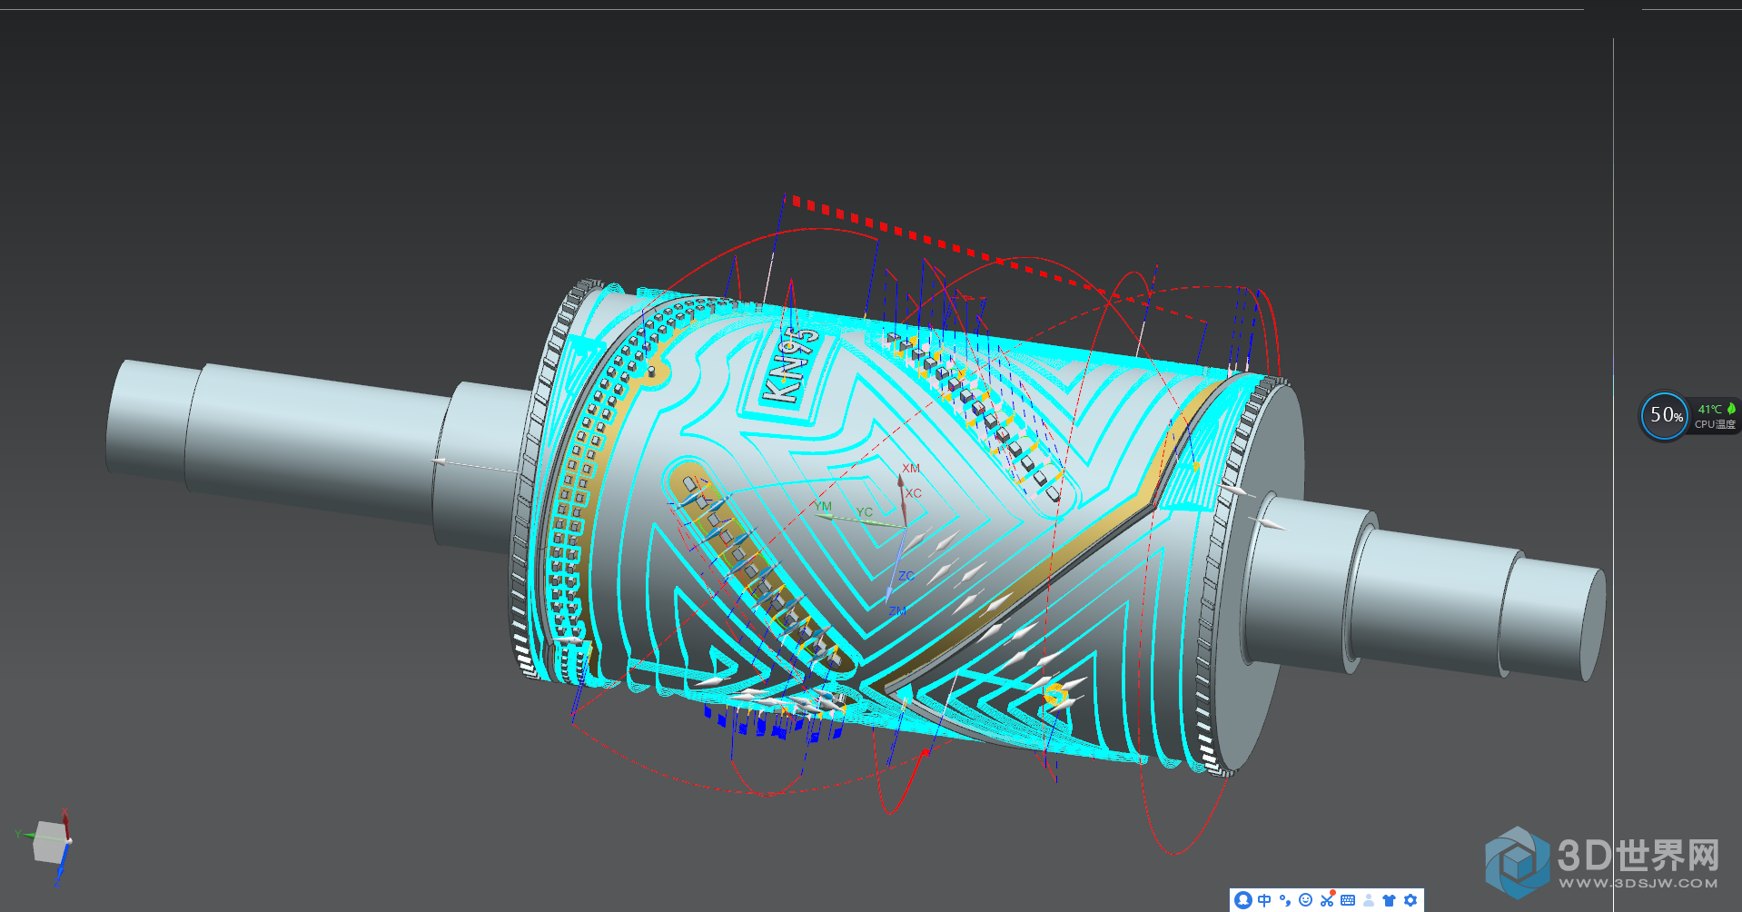Click the 50% CPU usage widget
This screenshot has height=912, width=1742.
coord(1665,416)
